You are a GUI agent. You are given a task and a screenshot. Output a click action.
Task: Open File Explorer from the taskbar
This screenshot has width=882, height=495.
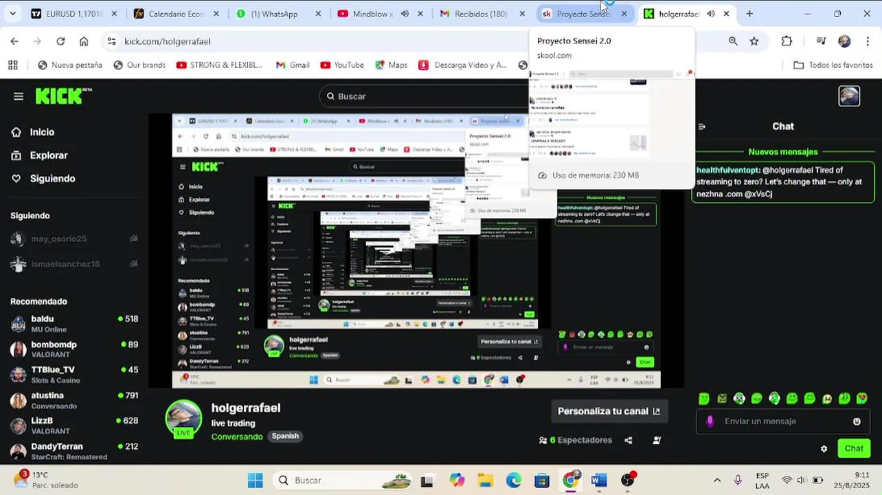(485, 480)
